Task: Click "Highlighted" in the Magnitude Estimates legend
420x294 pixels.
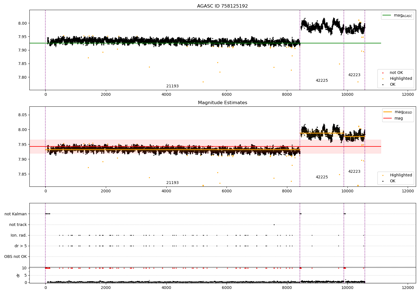Action: [x=401, y=175]
